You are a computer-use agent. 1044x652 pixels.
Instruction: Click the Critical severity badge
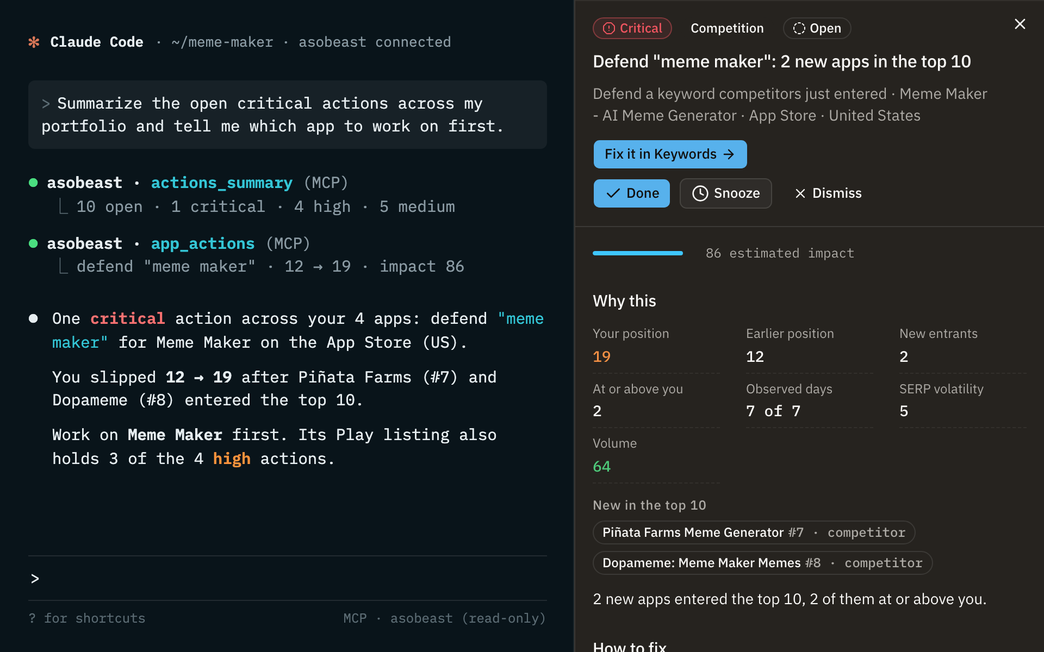[632, 28]
